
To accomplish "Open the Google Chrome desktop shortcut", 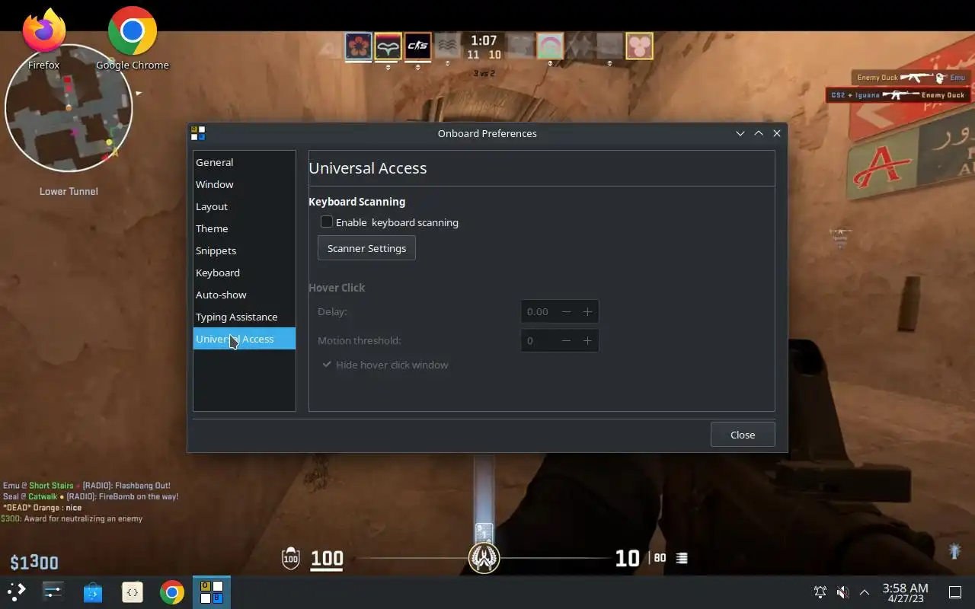I will (x=132, y=38).
